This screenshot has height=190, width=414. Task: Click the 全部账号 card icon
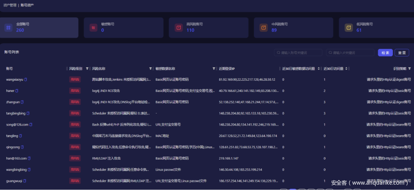pos(8,28)
